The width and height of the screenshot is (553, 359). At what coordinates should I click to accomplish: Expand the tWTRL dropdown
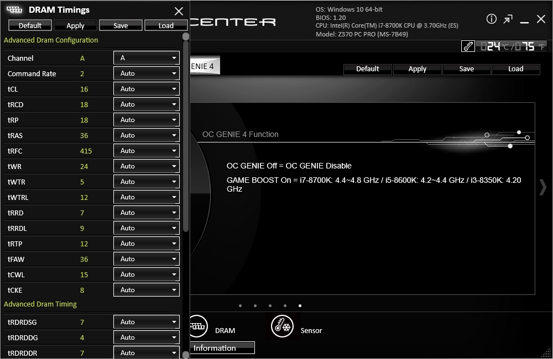pos(147,197)
